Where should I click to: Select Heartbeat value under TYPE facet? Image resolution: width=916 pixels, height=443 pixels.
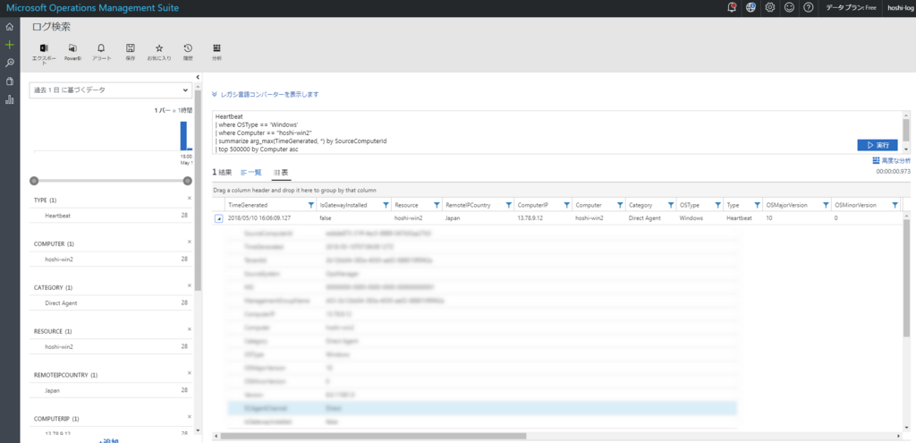click(x=58, y=216)
